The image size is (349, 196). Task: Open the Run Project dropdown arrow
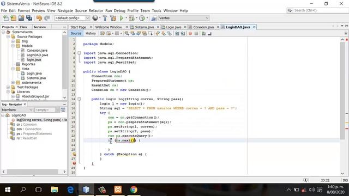pos(126,18)
